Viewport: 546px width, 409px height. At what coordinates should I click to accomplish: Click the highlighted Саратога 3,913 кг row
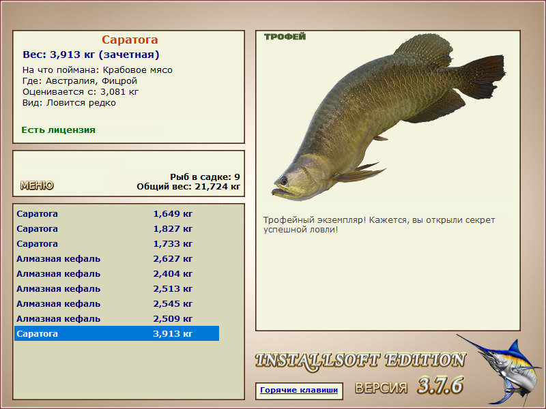[117, 333]
